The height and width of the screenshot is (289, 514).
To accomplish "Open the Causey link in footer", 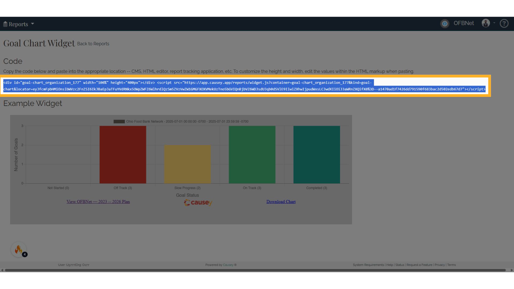I will pyautogui.click(x=228, y=265).
